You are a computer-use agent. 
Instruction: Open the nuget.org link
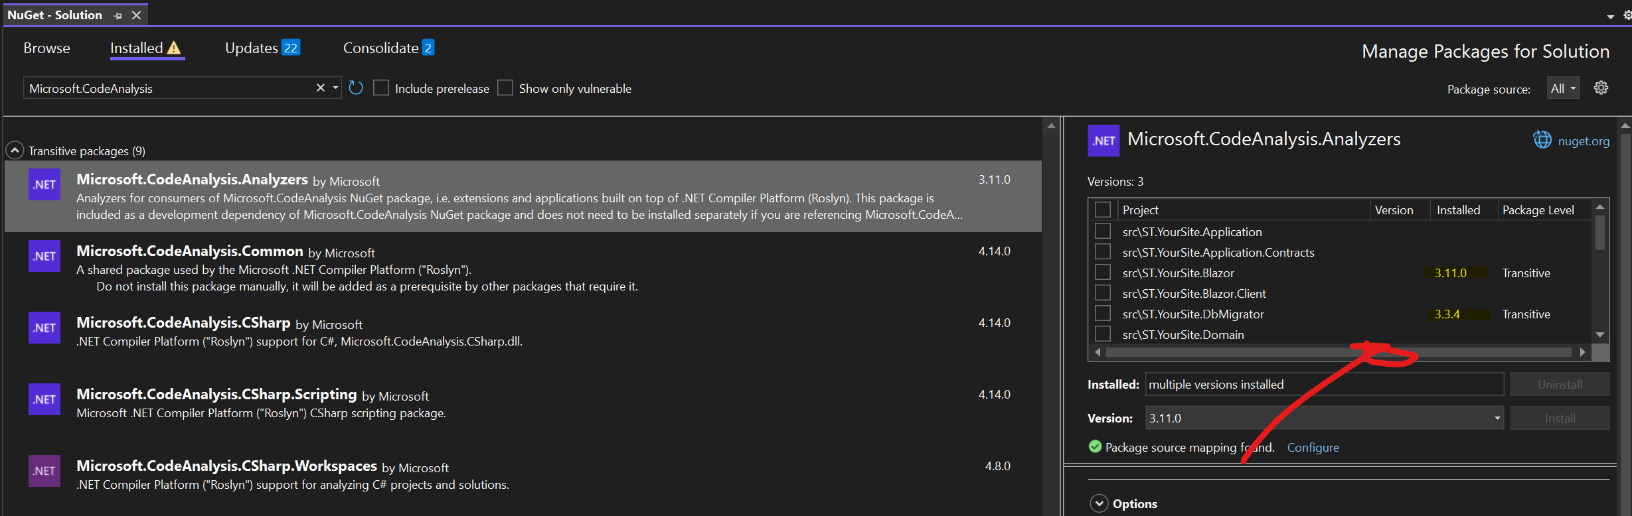[x=1584, y=141]
